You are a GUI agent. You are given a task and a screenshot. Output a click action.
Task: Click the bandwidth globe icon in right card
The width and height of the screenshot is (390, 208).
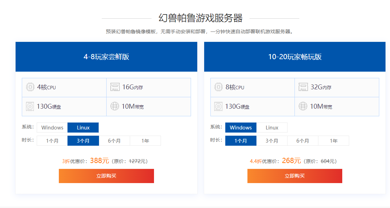(303, 106)
